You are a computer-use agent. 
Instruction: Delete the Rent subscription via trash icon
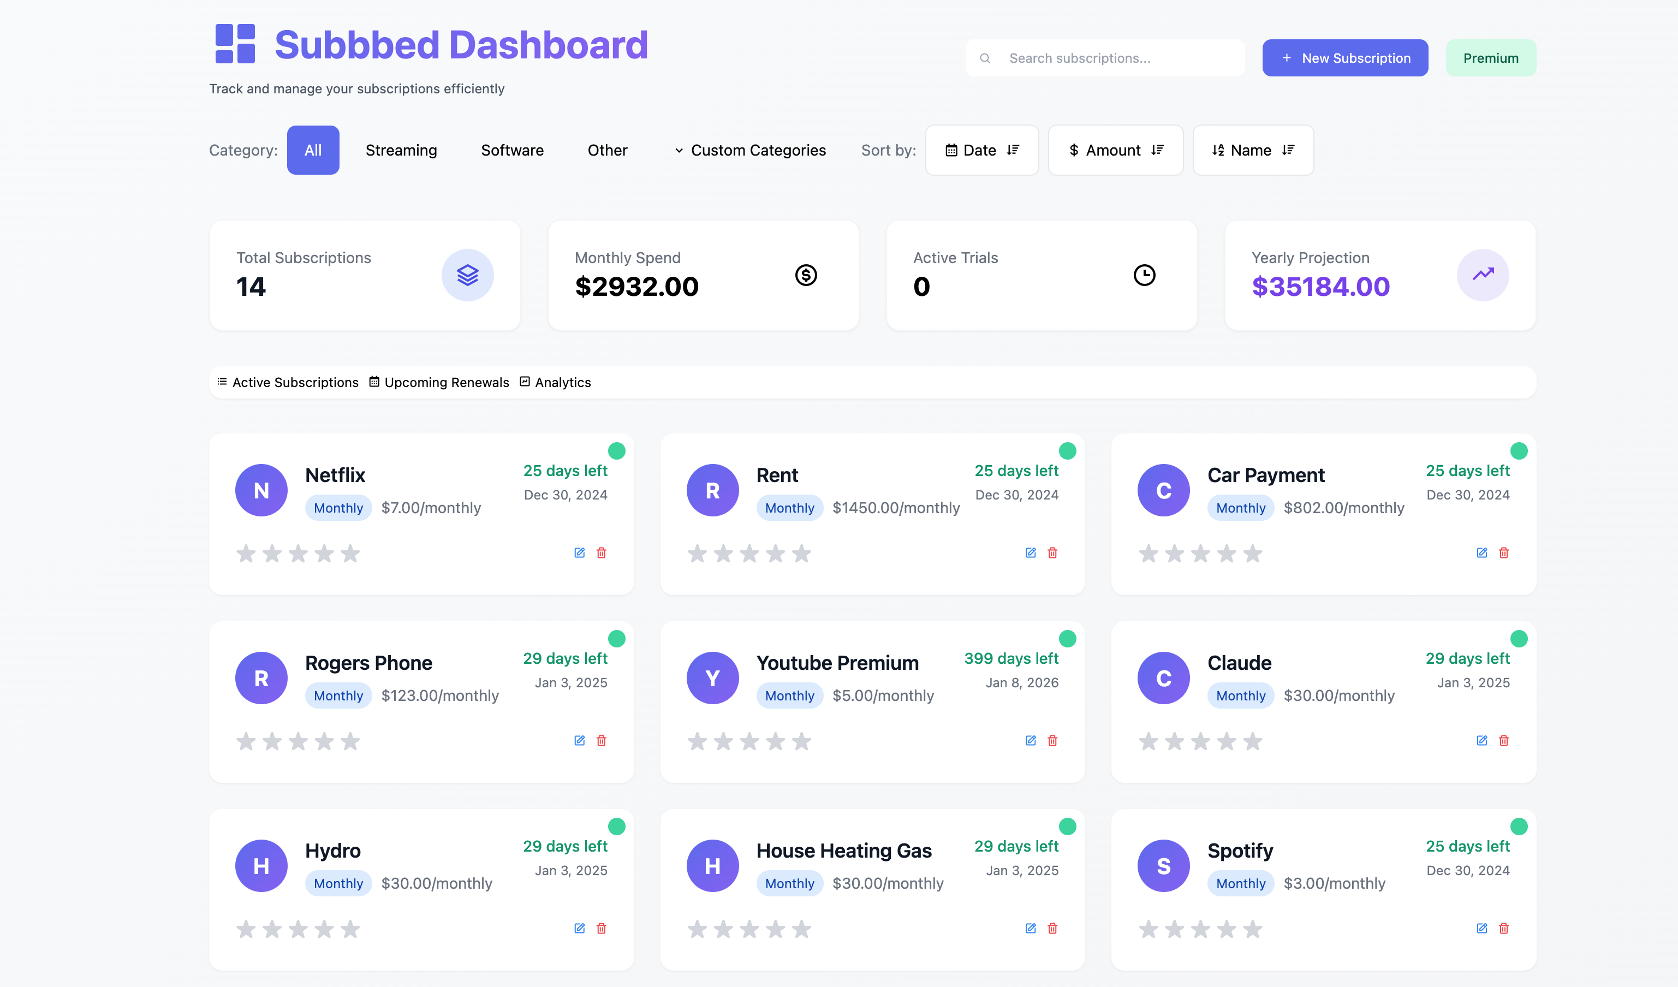coord(1053,553)
